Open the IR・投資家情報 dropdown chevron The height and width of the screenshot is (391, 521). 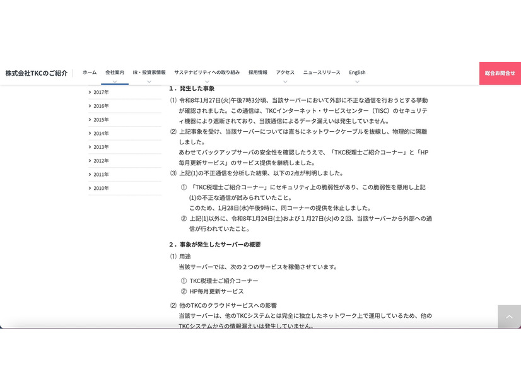point(149,80)
